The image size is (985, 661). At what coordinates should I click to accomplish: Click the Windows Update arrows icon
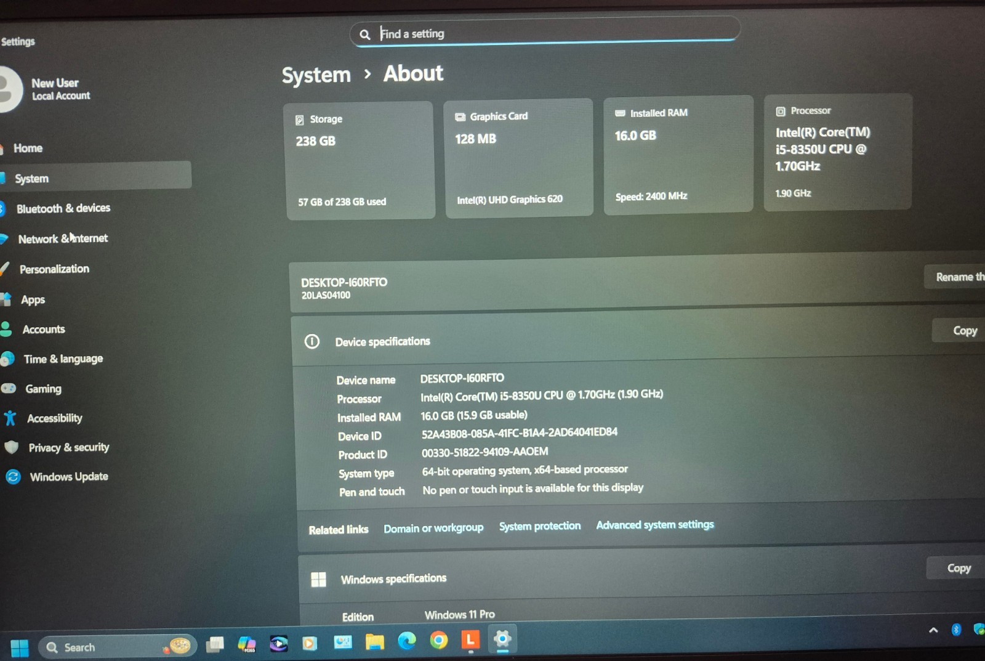tap(13, 477)
